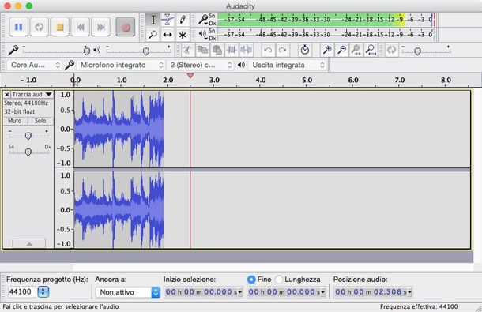482x312 pixels.
Task: Click the recording level meter
Action: click(x=326, y=20)
